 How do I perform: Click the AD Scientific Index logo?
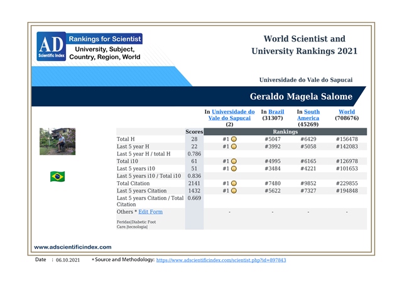tap(52, 46)
